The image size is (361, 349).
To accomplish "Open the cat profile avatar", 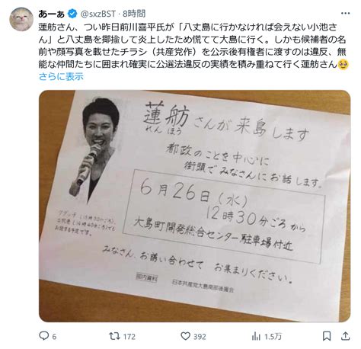I will (x=21, y=19).
